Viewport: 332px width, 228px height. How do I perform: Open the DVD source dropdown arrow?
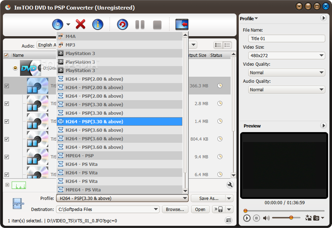tap(68, 25)
